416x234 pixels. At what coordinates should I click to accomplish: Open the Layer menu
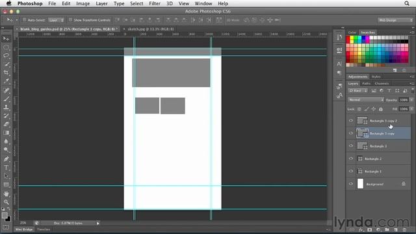(x=101, y=3)
